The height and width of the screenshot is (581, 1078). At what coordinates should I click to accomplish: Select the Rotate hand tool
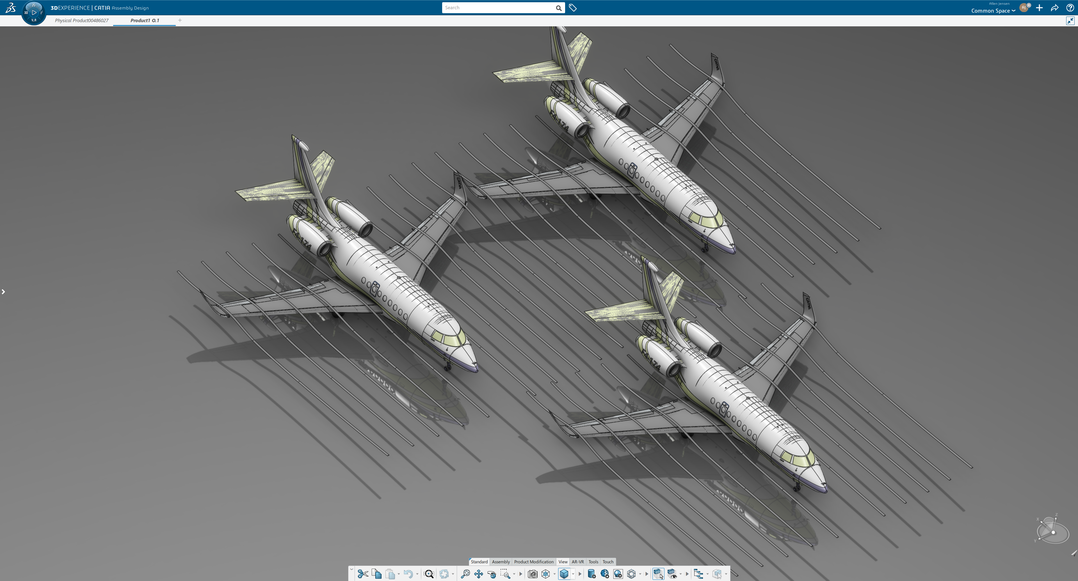pyautogui.click(x=492, y=574)
